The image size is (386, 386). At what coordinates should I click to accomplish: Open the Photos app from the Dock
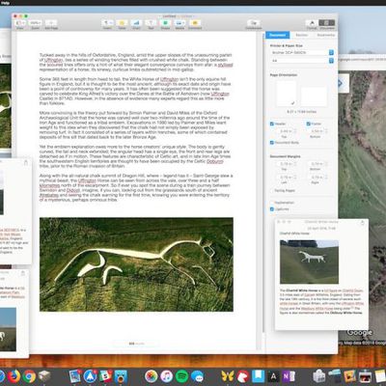tap(152, 375)
